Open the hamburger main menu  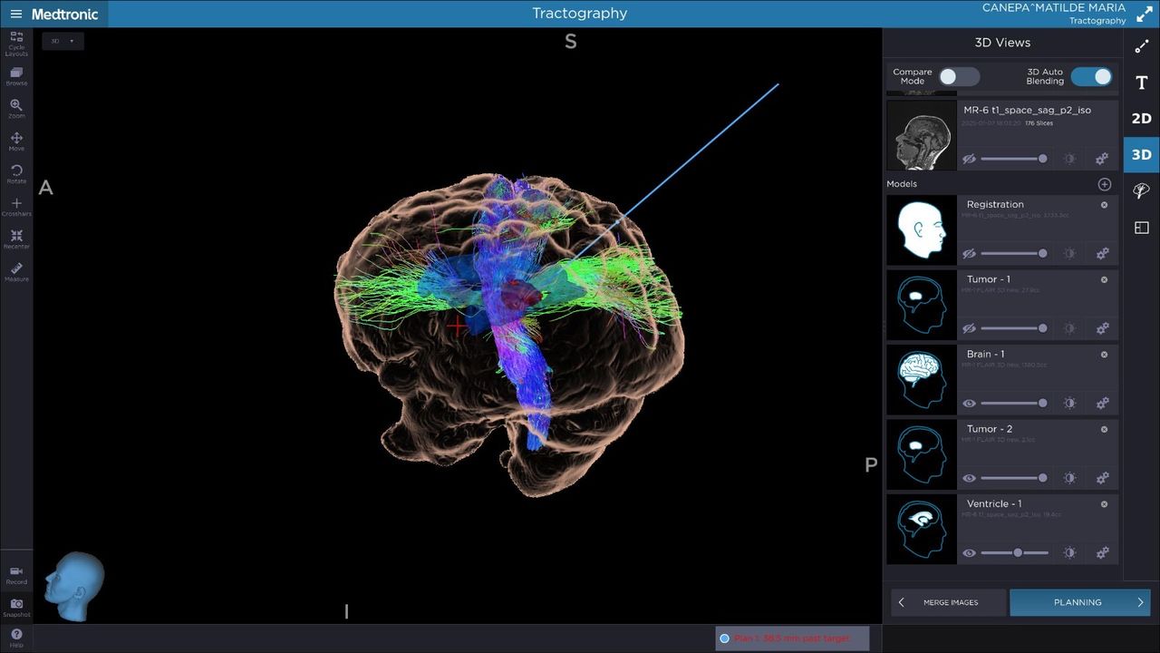pyautogui.click(x=15, y=14)
